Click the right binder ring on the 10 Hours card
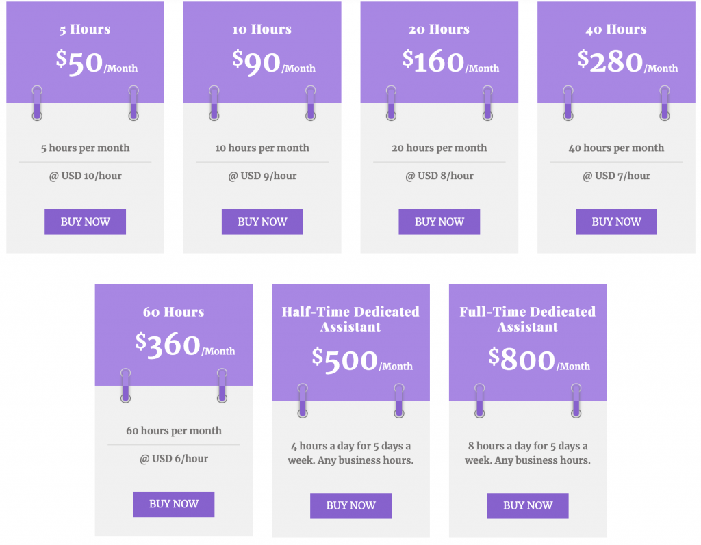 point(310,103)
